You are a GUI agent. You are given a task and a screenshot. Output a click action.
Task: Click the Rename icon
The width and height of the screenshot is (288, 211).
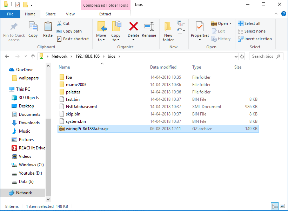coord(149,26)
